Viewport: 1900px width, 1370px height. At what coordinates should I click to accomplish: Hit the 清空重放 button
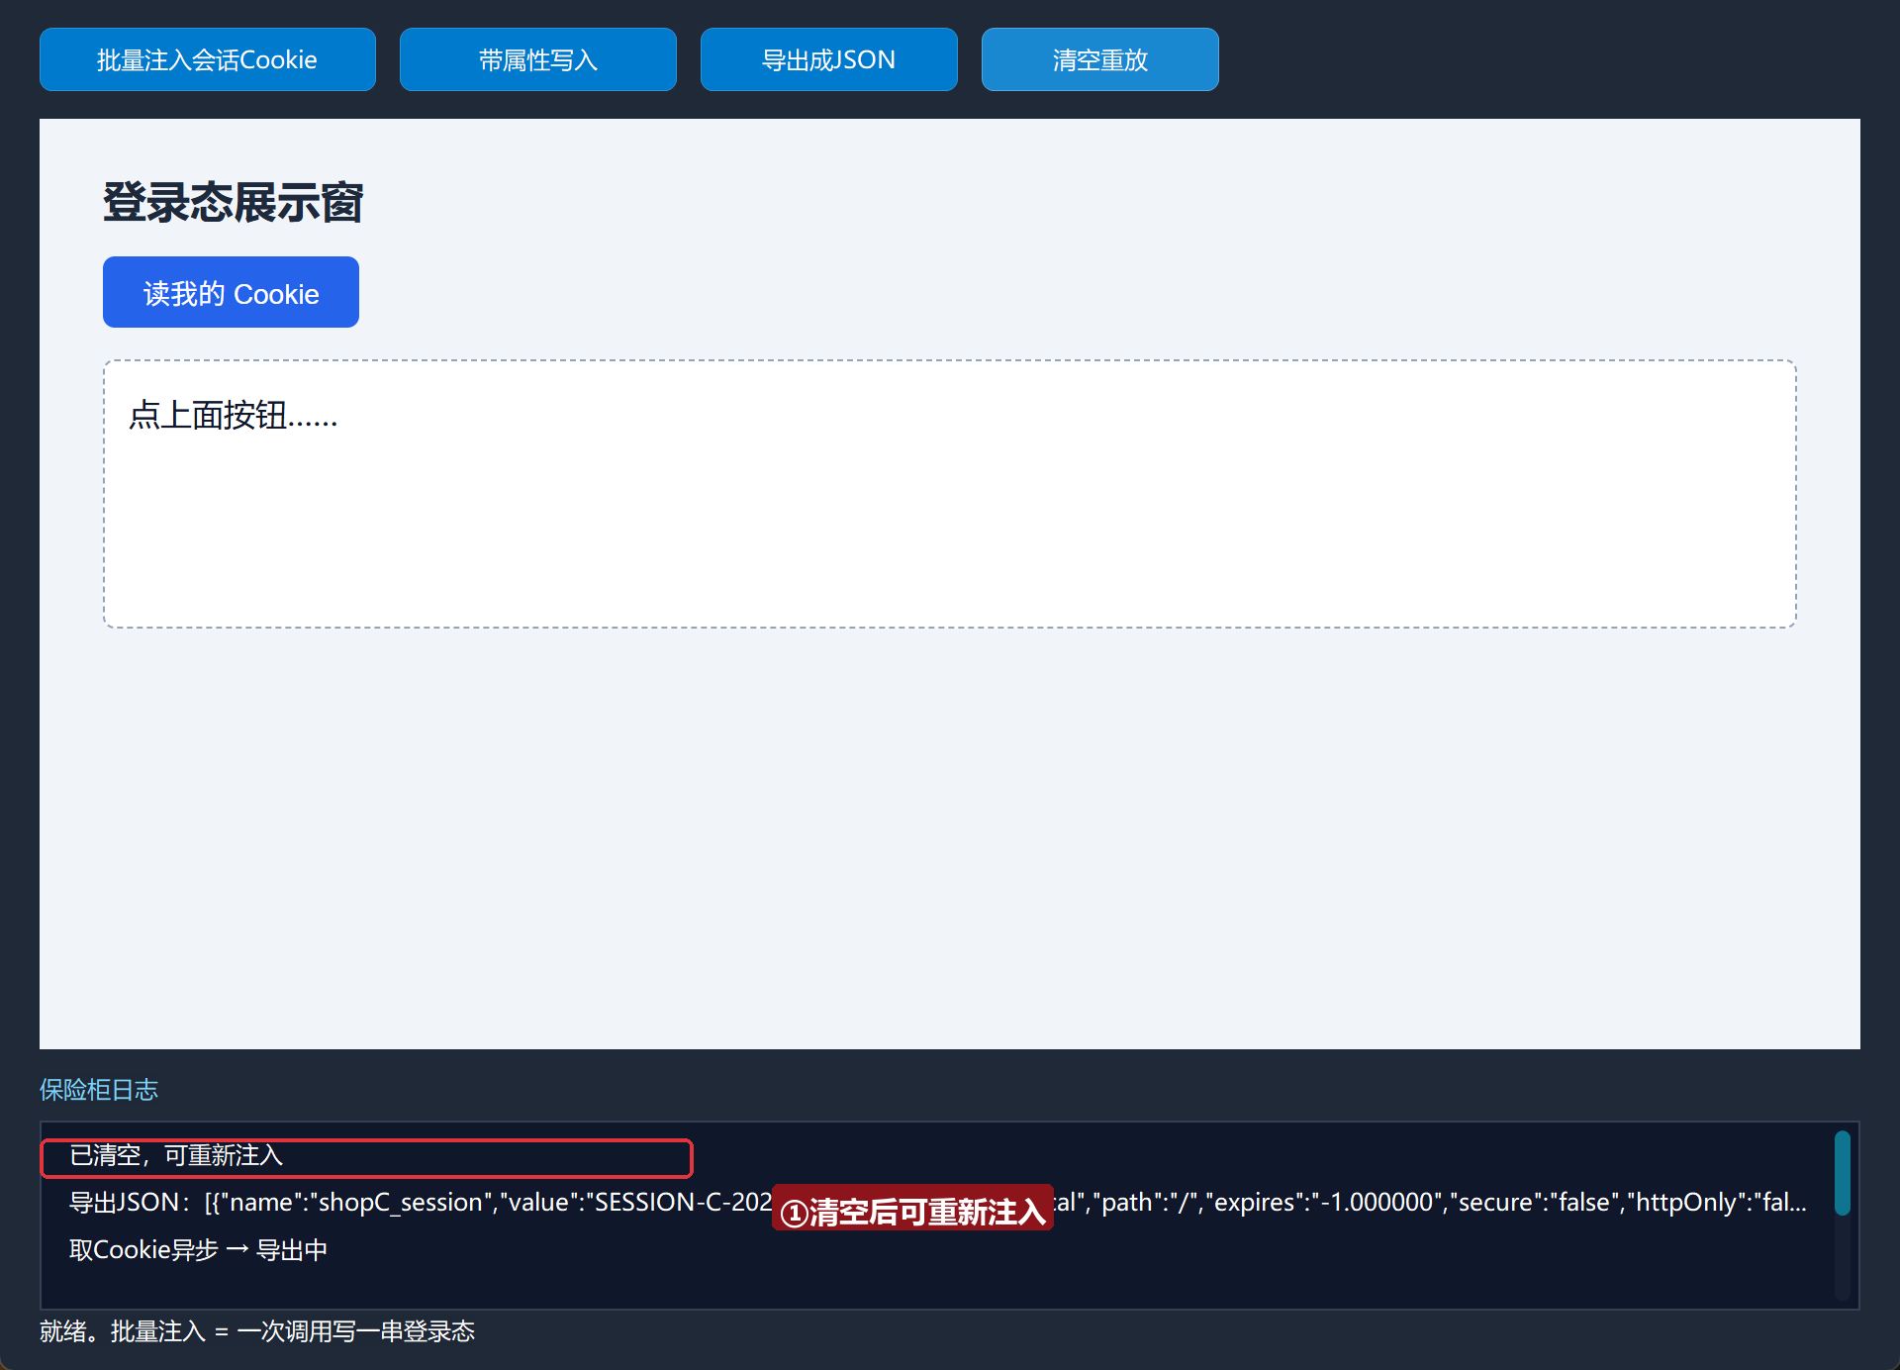click(1100, 59)
